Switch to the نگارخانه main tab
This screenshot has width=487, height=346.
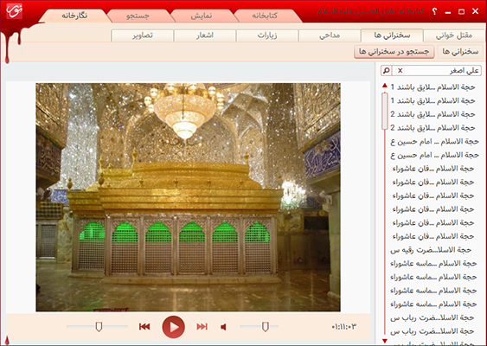tap(74, 16)
